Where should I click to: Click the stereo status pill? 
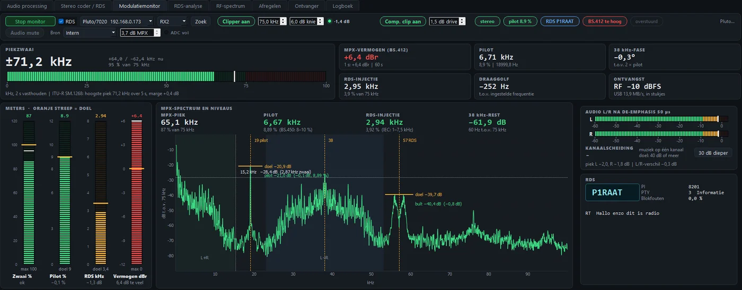click(487, 22)
